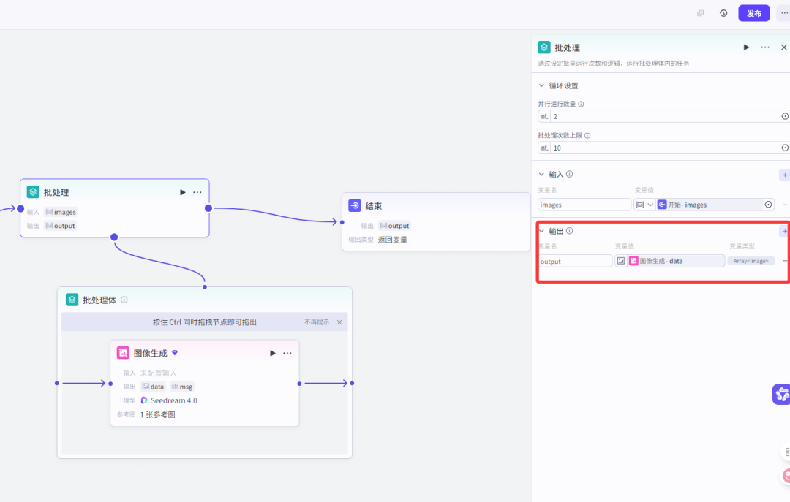Click the info icon beside 批处理体

coord(124,300)
